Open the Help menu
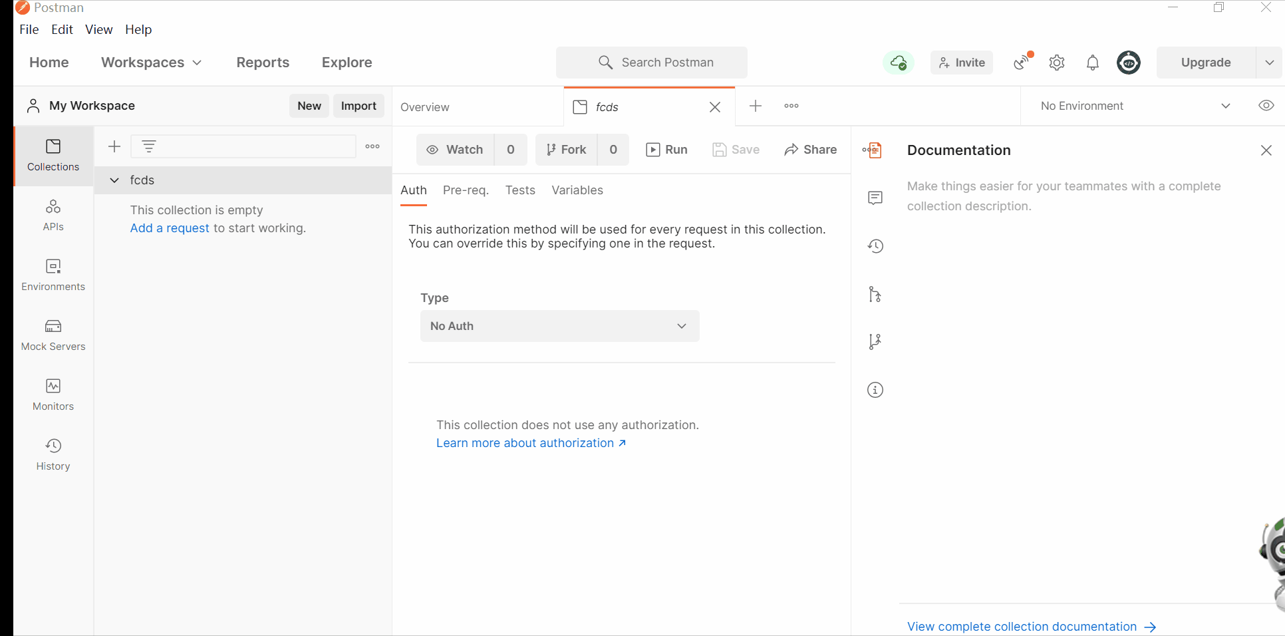This screenshot has width=1285, height=636. point(138,29)
